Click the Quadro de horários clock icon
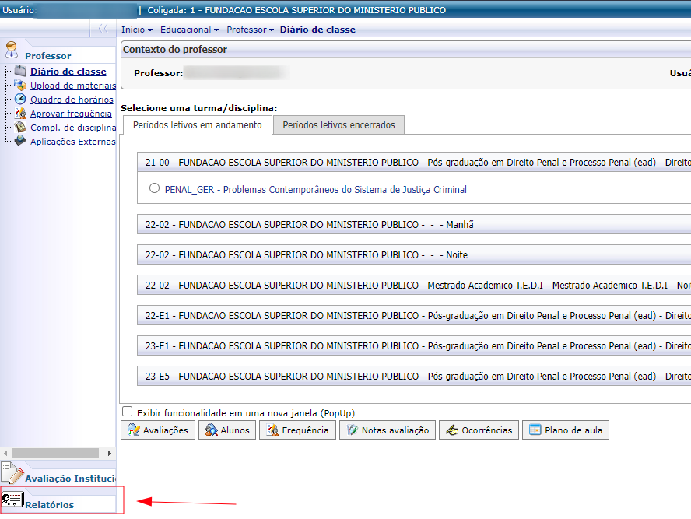The height and width of the screenshot is (519, 691). [20, 99]
